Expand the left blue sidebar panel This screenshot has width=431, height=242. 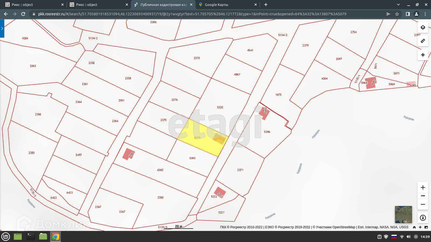coord(2,29)
